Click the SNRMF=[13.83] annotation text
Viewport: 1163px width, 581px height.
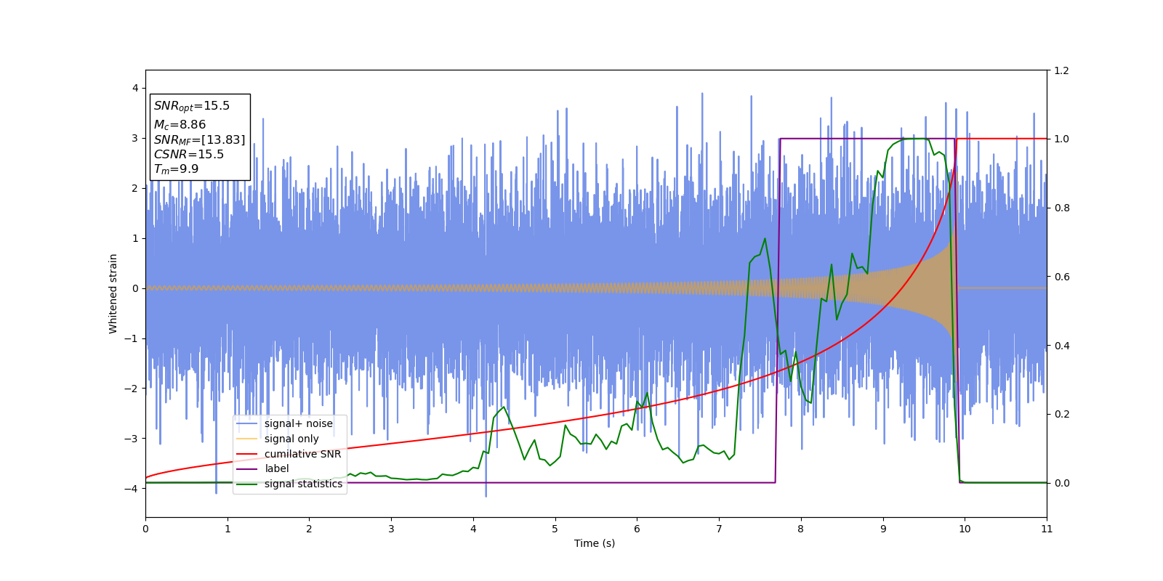point(200,140)
